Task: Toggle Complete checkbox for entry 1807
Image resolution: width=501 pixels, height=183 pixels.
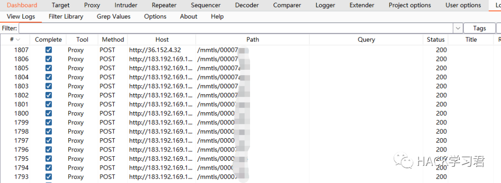Action: pyautogui.click(x=49, y=50)
